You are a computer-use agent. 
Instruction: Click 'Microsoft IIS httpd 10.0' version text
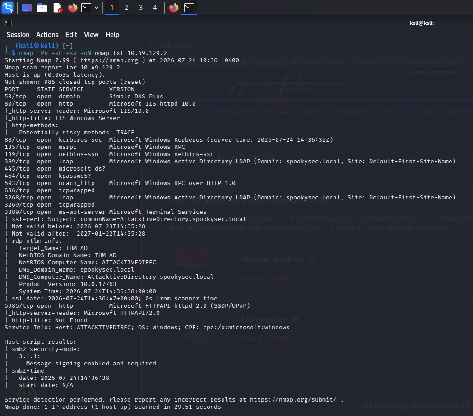153,104
